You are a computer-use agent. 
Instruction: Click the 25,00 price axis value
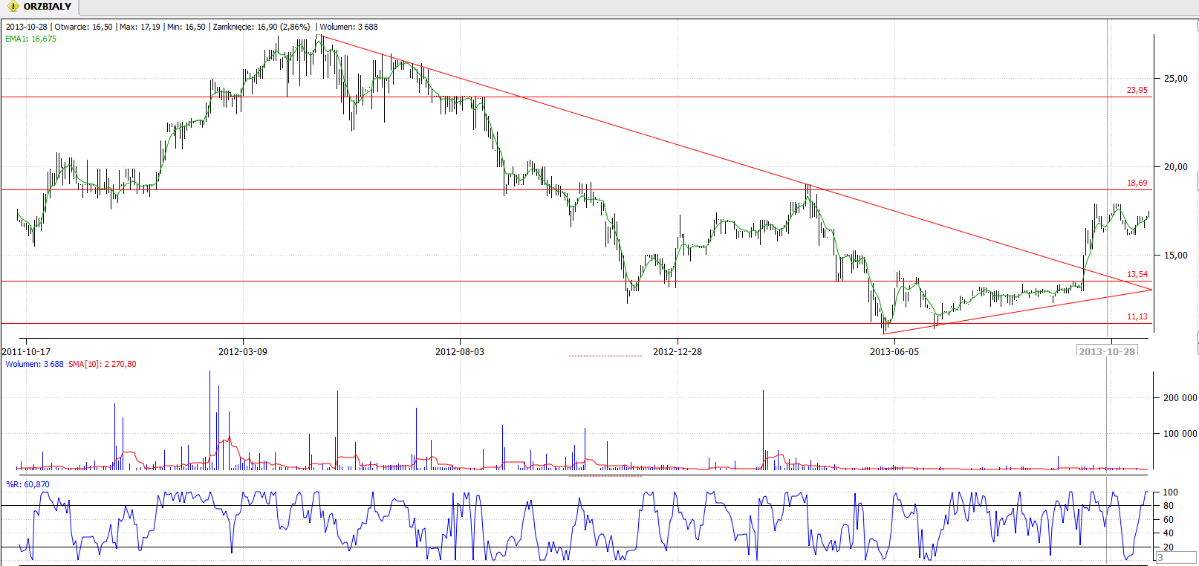pos(1175,78)
